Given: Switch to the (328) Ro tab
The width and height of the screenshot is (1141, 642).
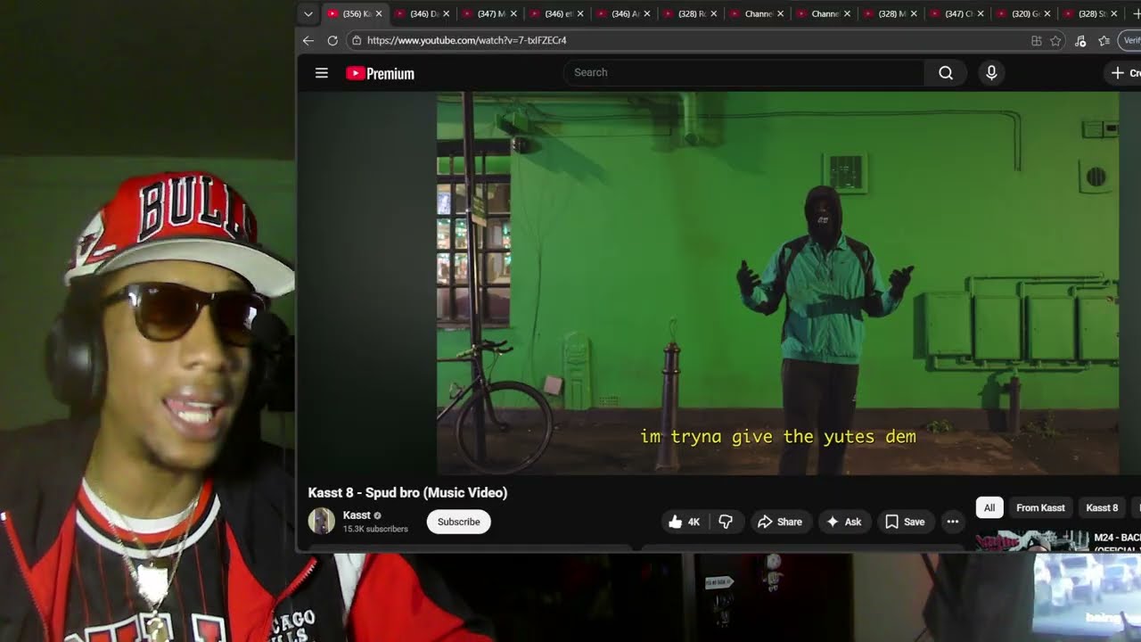Looking at the screenshot, I should (x=689, y=13).
